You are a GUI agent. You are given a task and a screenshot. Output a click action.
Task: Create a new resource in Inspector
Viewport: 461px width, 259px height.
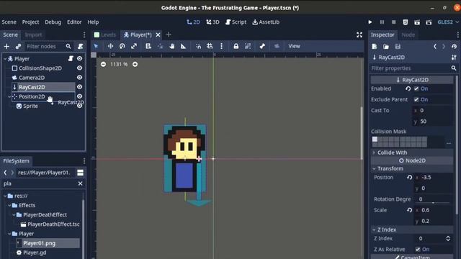(375, 46)
